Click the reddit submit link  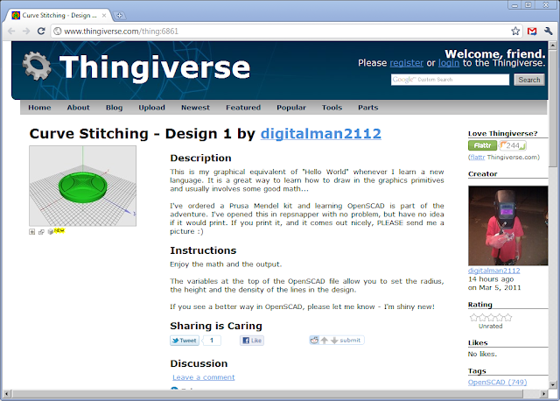pyautogui.click(x=350, y=341)
